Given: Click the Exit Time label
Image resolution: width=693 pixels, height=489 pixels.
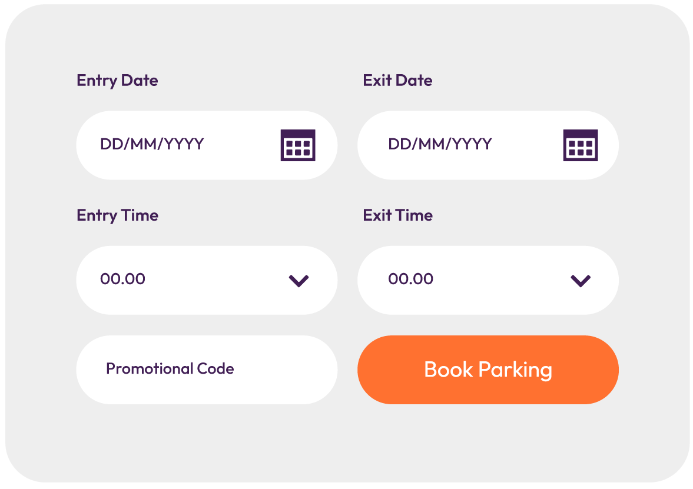Looking at the screenshot, I should click(398, 215).
